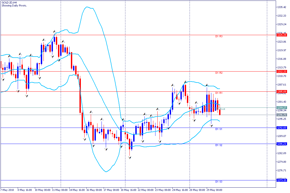This screenshot has width=290, height=193.
Task: Select the fractal up arrow at the highest peak
Action: coord(54,32)
